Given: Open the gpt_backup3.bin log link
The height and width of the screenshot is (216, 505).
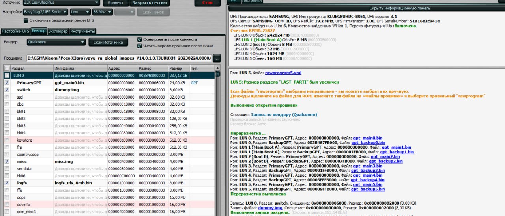Looking at the screenshot, I should (368, 170).
